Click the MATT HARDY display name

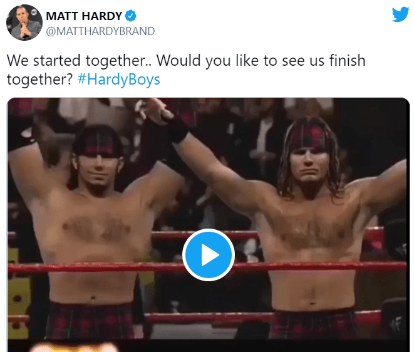tap(84, 16)
